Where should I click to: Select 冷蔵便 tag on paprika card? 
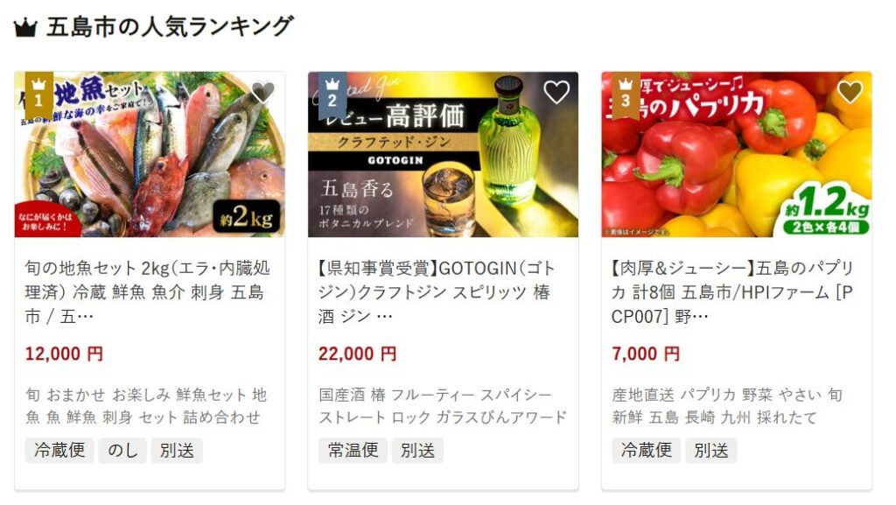click(x=647, y=450)
